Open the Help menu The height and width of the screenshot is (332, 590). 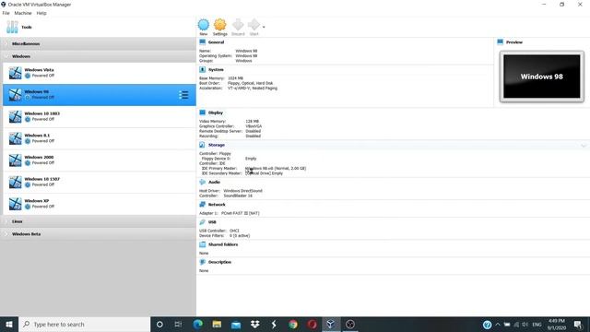tap(41, 13)
